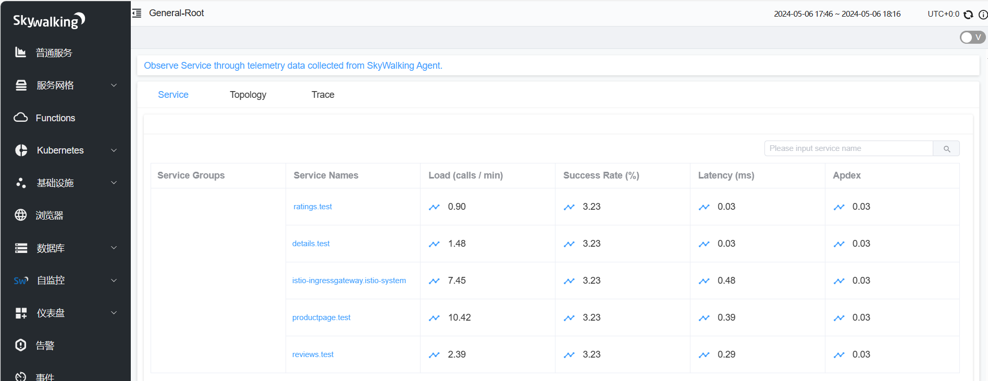
Task: Switch to the Topology tab
Action: click(x=248, y=95)
